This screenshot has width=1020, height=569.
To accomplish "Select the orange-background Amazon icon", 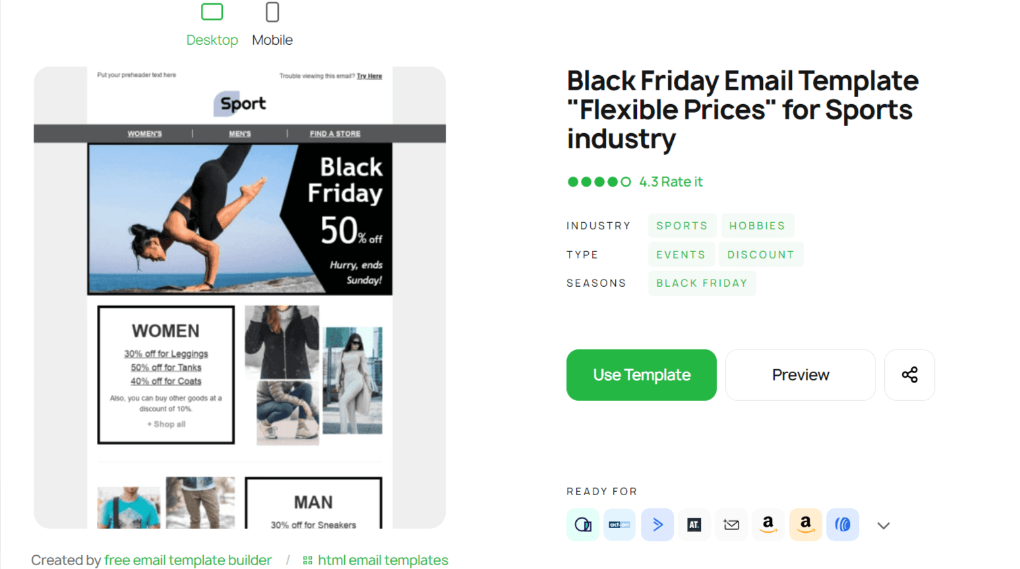I will click(x=805, y=525).
